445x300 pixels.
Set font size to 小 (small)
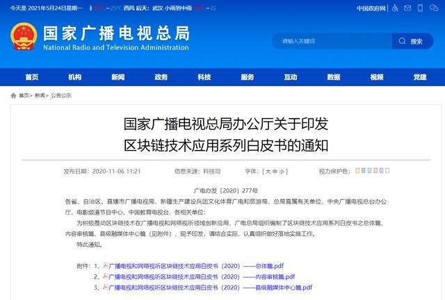[282, 171]
